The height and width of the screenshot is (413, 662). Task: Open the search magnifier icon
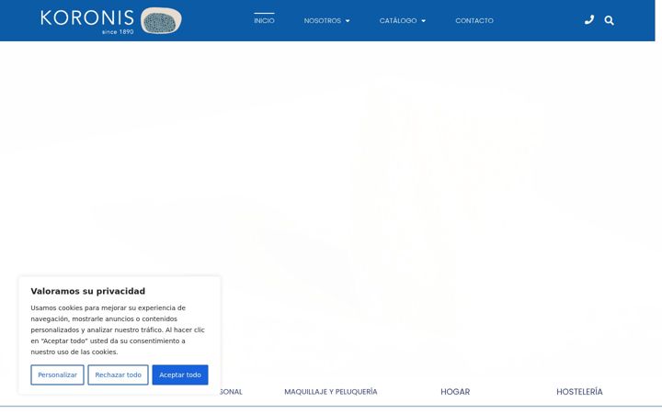(609, 20)
